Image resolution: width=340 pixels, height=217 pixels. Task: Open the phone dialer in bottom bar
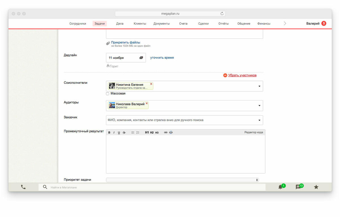click(x=23, y=187)
